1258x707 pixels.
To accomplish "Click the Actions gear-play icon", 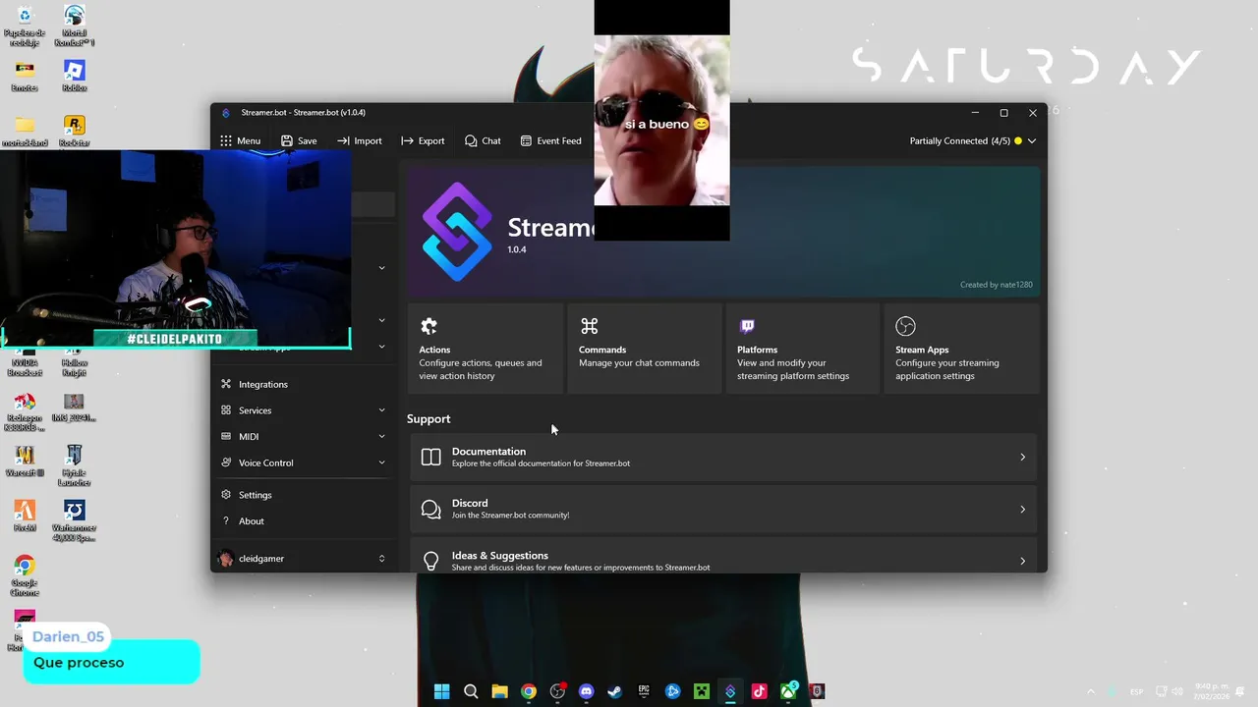I will pos(429,326).
